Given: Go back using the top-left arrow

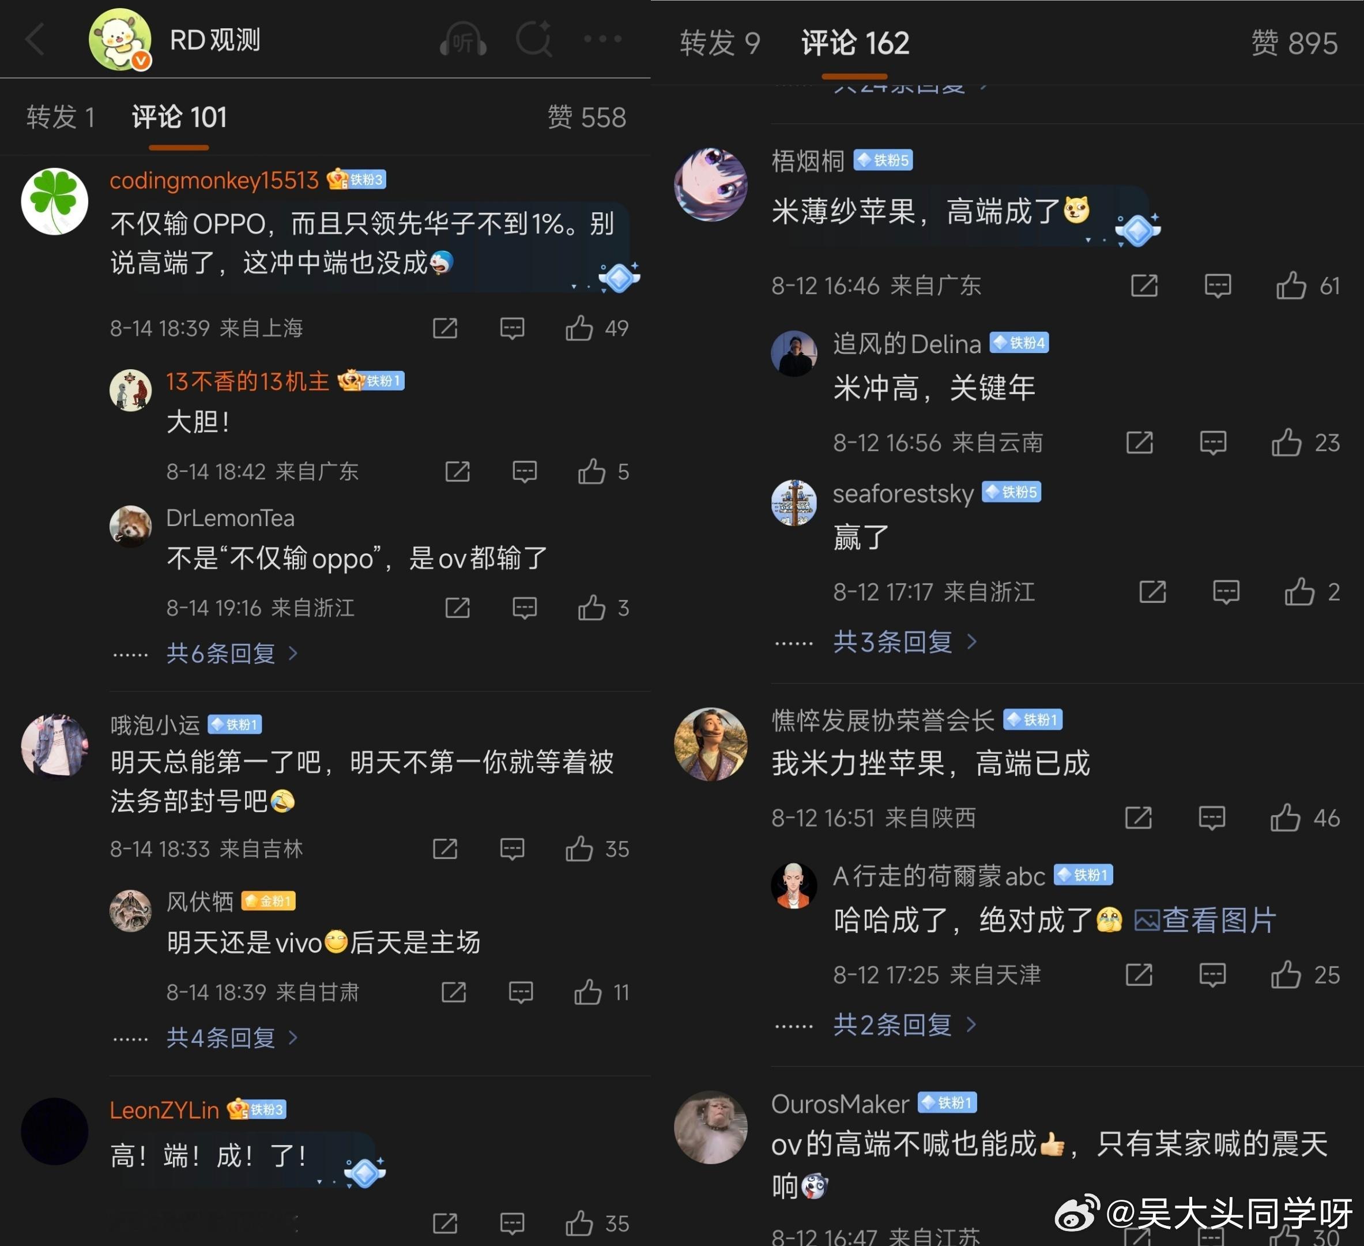Looking at the screenshot, I should [35, 39].
